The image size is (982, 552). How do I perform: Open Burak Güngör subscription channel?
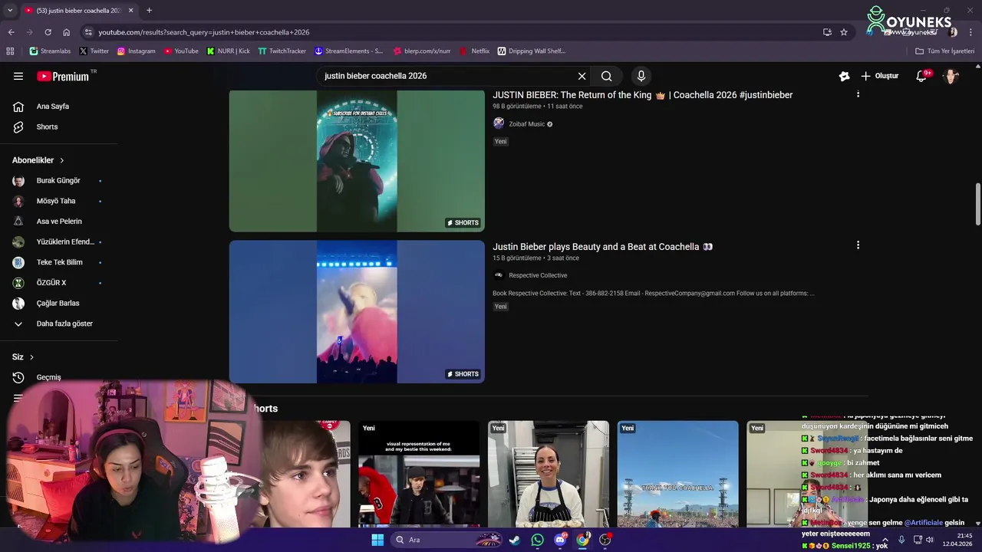tap(59, 181)
